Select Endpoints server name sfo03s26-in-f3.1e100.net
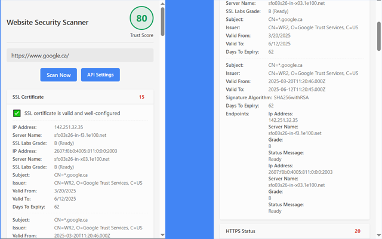 295,133
